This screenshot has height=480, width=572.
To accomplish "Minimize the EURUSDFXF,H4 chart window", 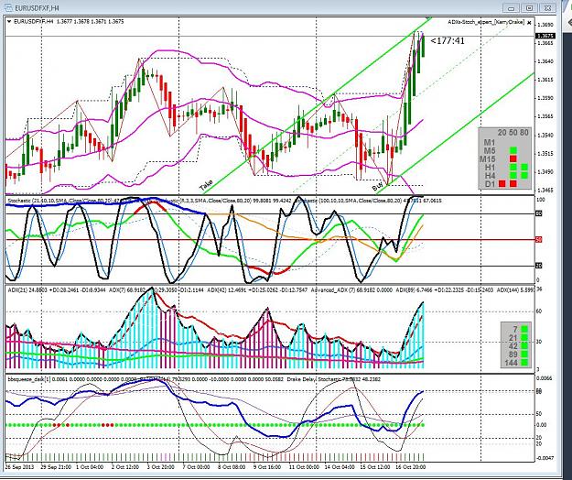I will tap(511, 8).
